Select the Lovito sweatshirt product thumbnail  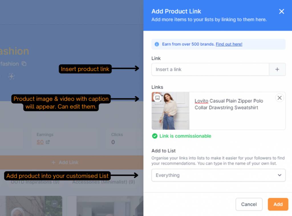(171, 111)
